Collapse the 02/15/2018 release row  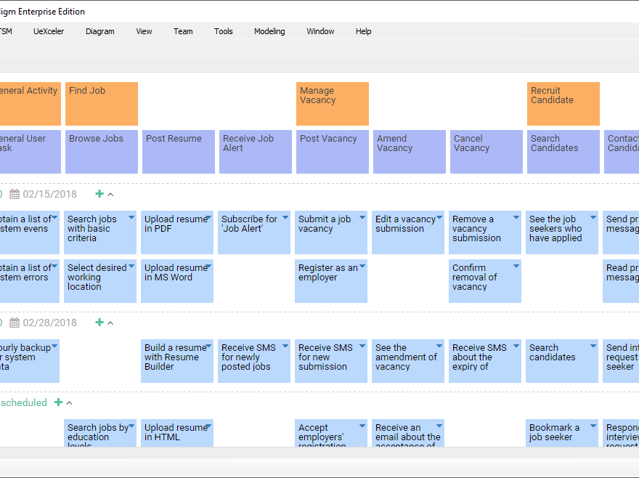click(110, 195)
